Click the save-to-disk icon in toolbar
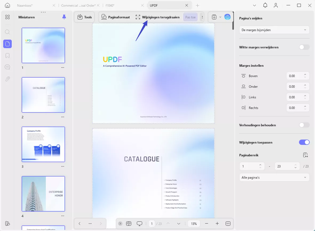Screen dimensions: 315x231 (x=214, y=17)
